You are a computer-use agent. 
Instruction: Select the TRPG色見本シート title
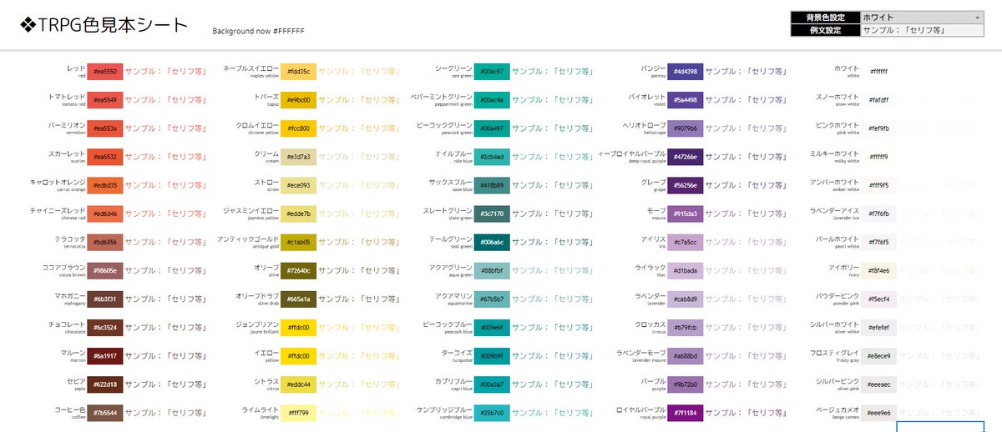click(x=104, y=24)
